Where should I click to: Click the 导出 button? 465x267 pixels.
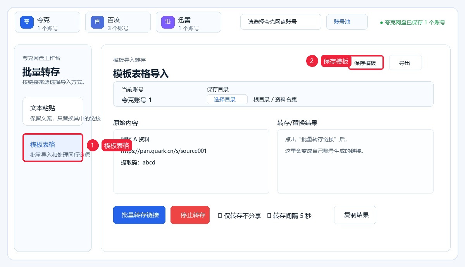pos(405,63)
